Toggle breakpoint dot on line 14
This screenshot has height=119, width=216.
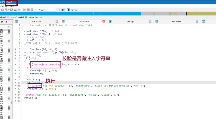pos(16,64)
